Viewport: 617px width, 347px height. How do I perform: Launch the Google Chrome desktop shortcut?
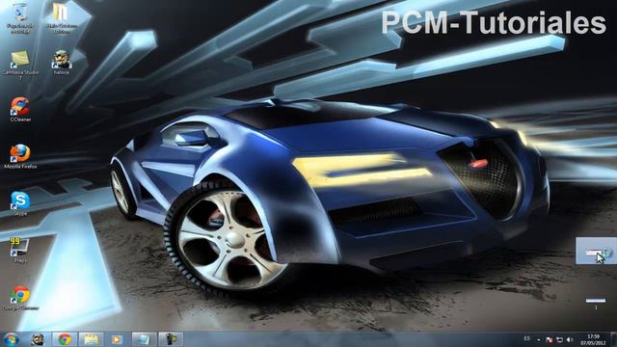pos(20,298)
